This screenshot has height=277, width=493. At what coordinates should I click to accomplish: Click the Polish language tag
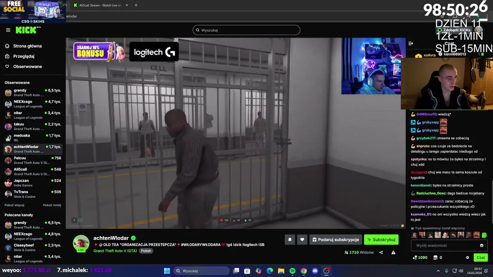146,251
